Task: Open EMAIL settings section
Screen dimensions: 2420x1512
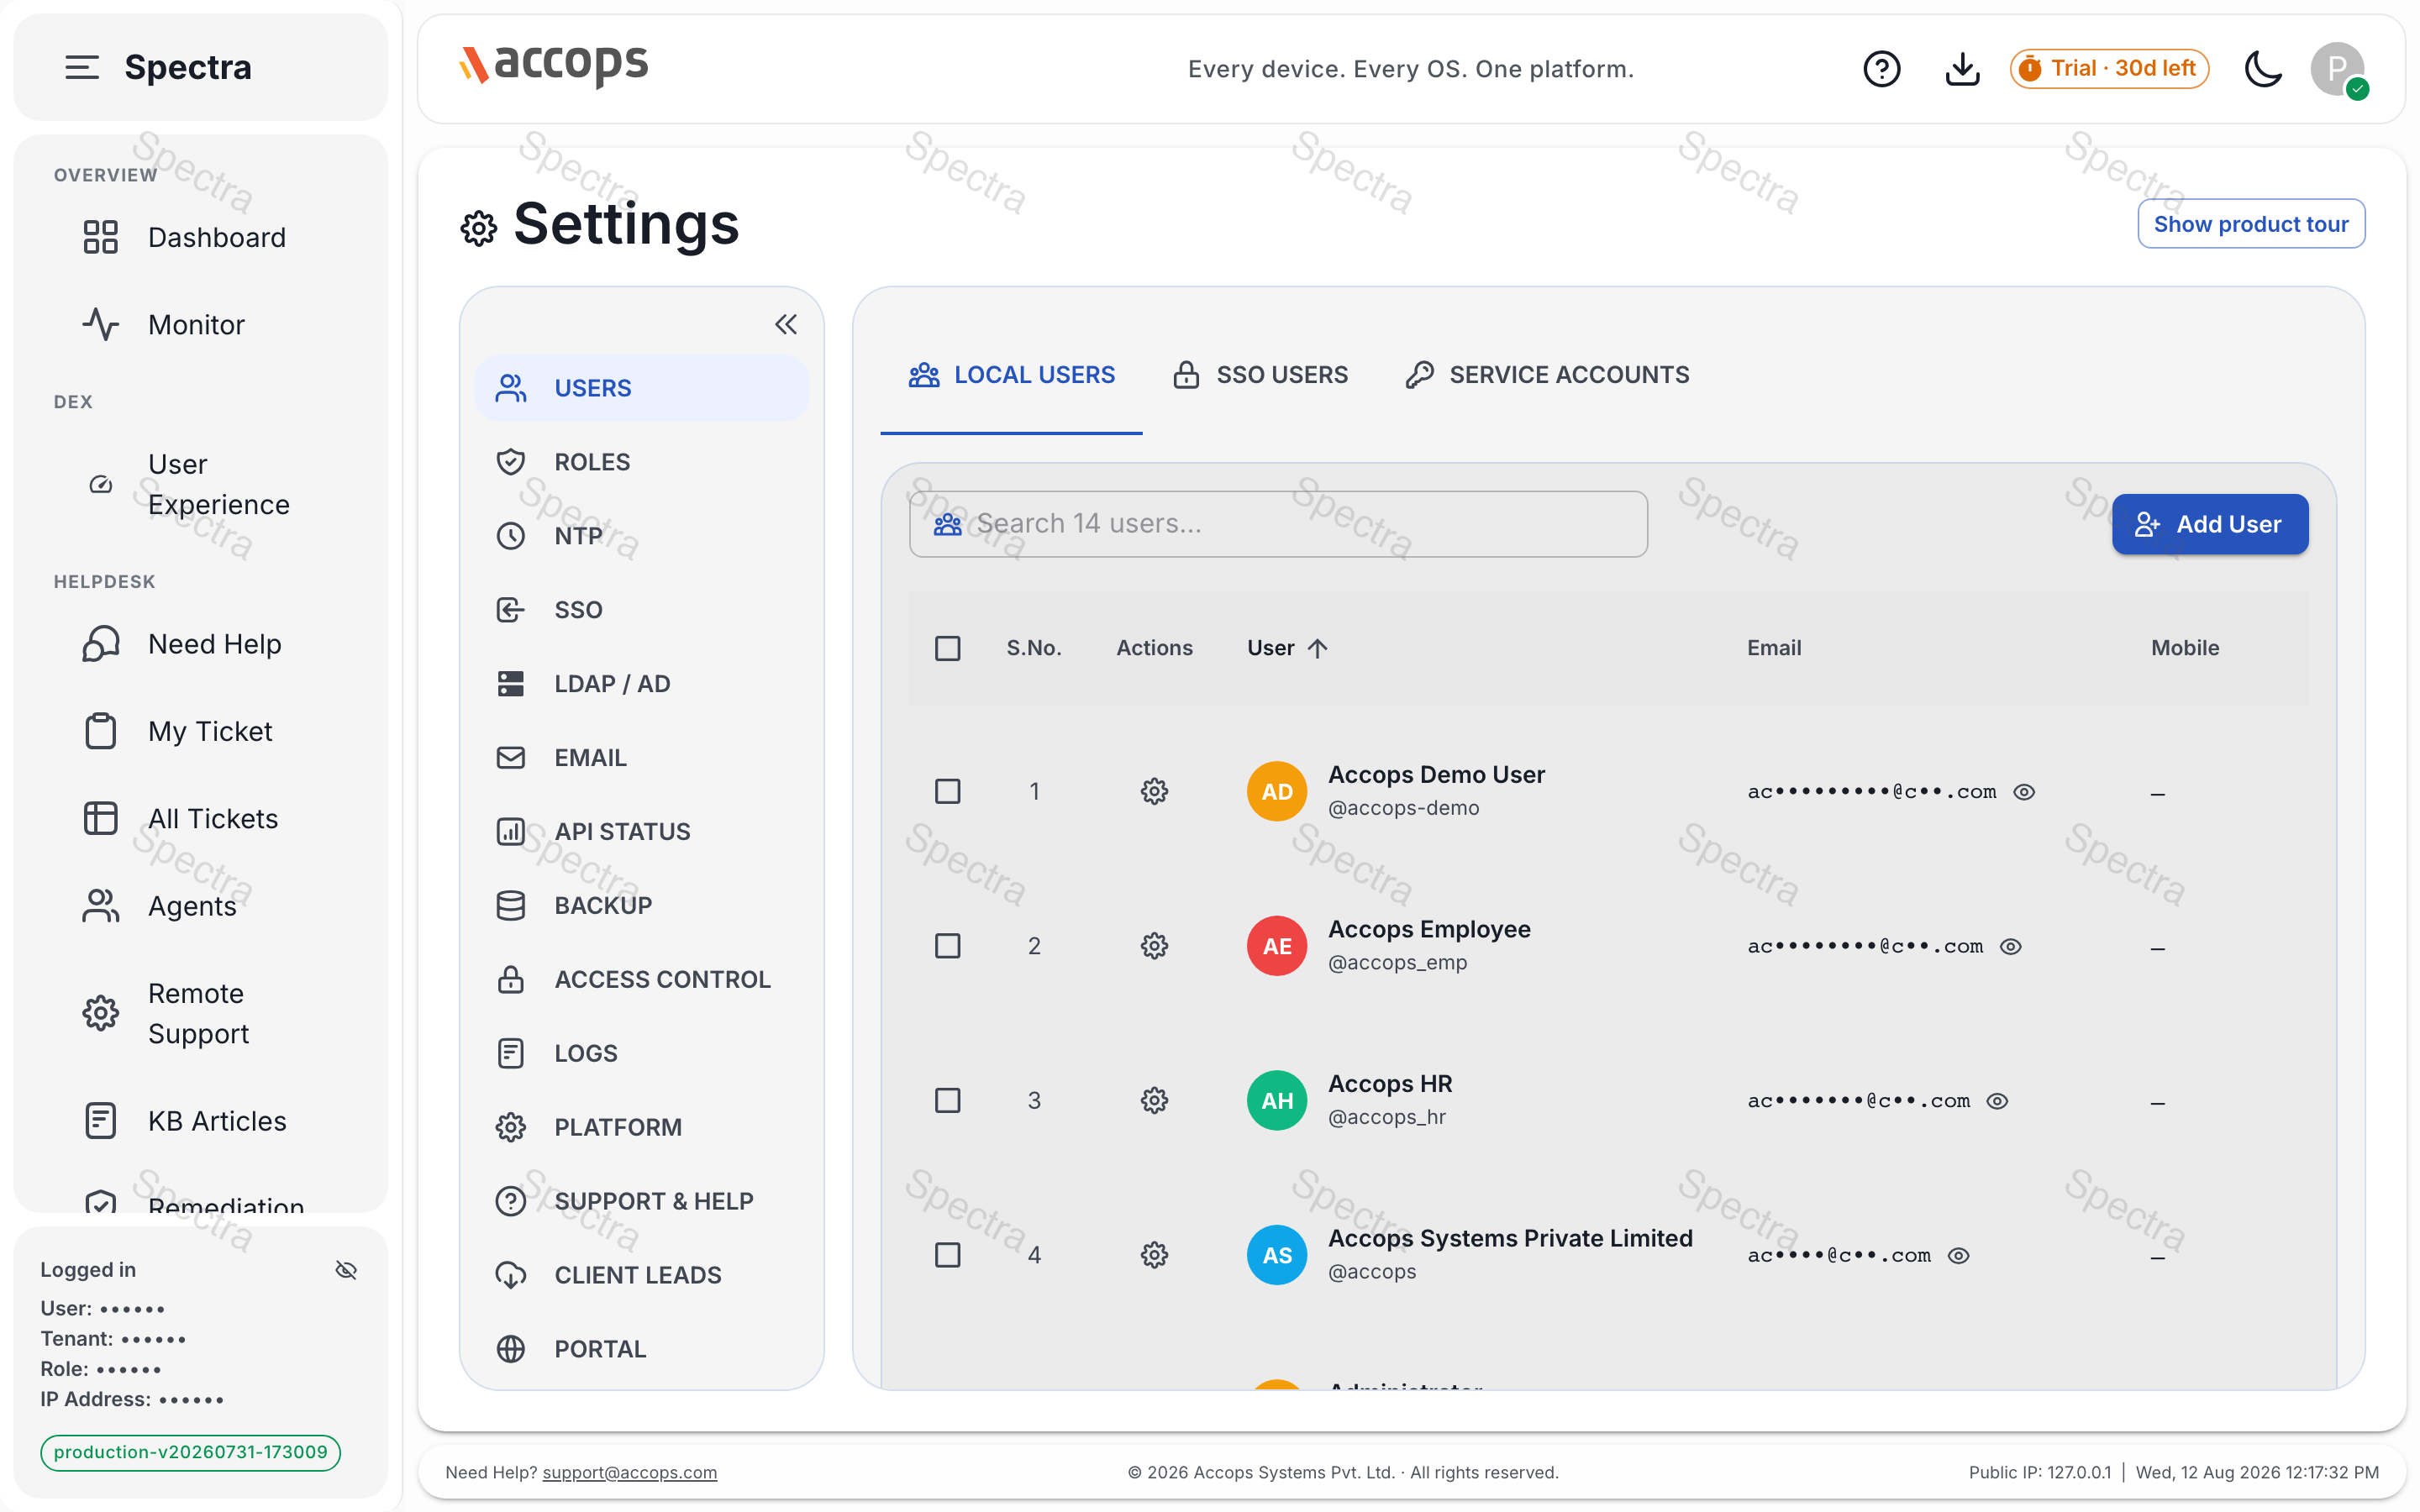Action: (x=641, y=758)
